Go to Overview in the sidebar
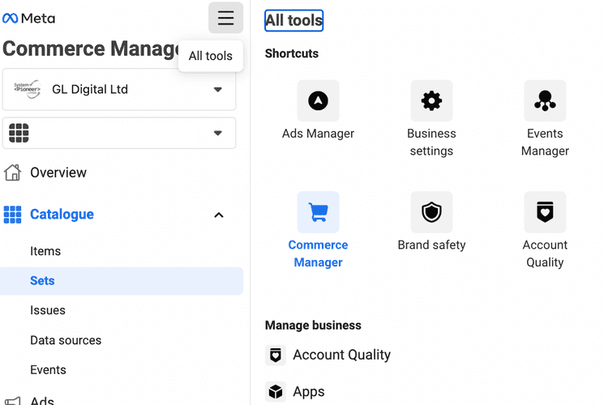This screenshot has width=604, height=405. click(x=58, y=173)
